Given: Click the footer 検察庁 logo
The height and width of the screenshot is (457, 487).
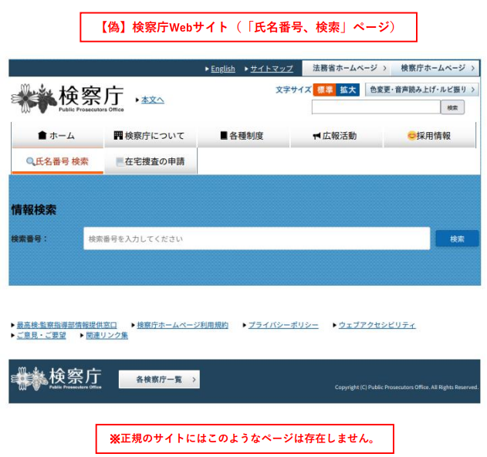Looking at the screenshot, I should click(56, 379).
